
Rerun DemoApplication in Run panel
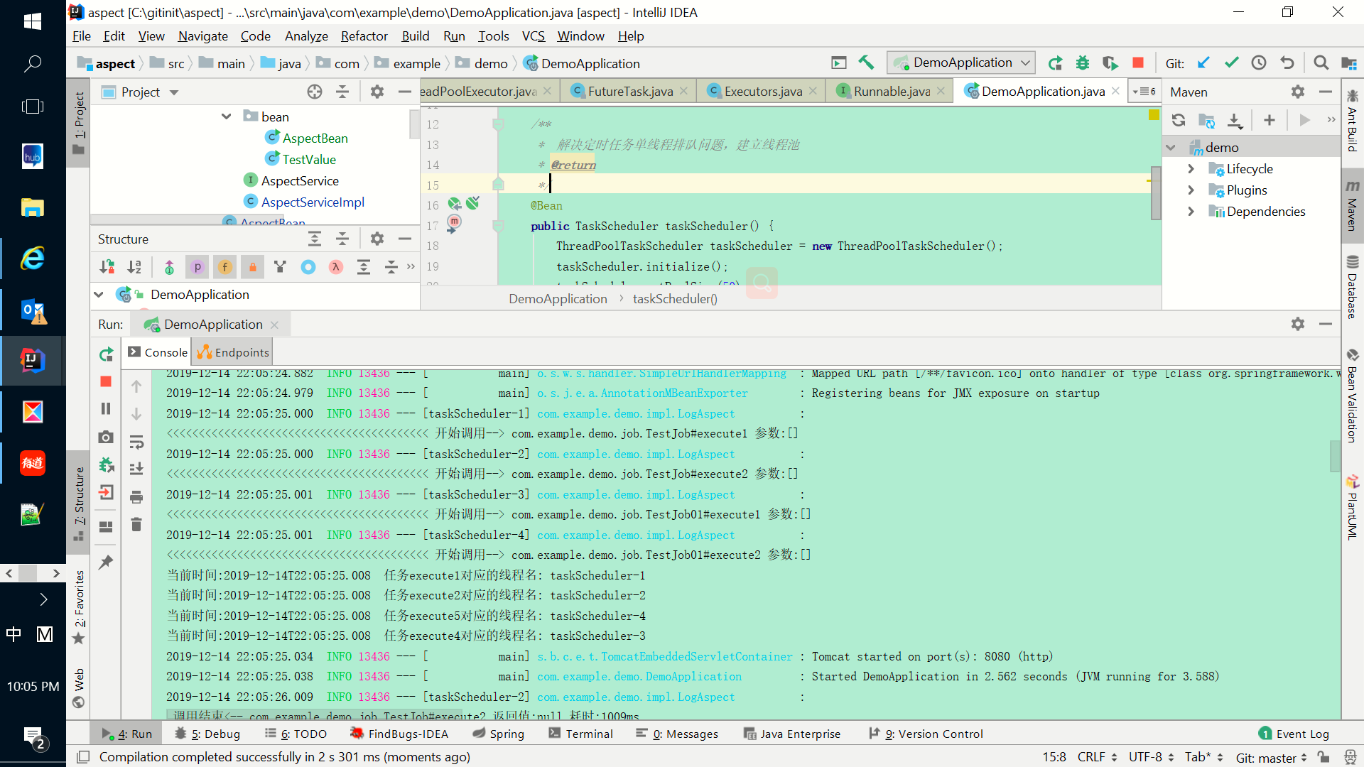[106, 354]
